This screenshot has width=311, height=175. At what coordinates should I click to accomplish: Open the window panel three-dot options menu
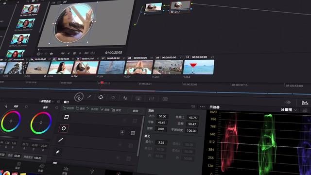point(202,106)
